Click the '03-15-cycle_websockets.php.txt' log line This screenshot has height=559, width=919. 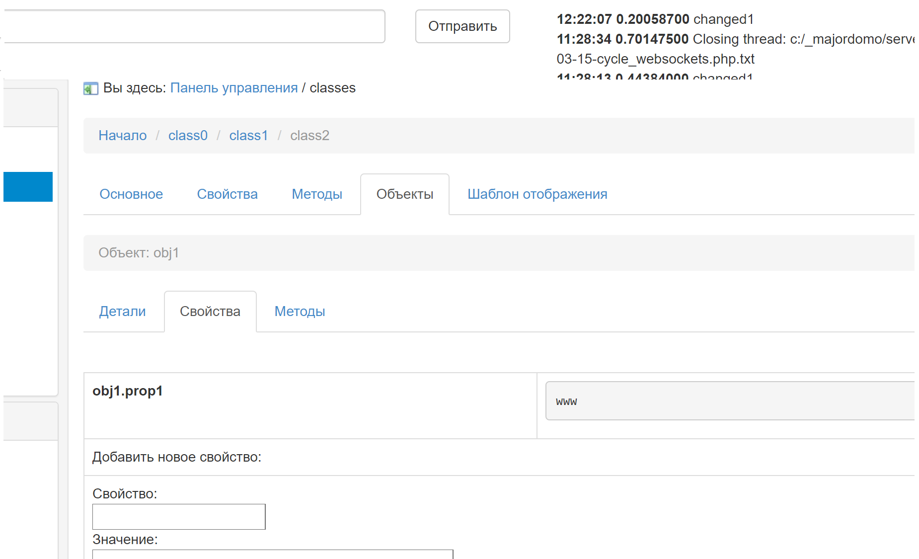click(656, 59)
